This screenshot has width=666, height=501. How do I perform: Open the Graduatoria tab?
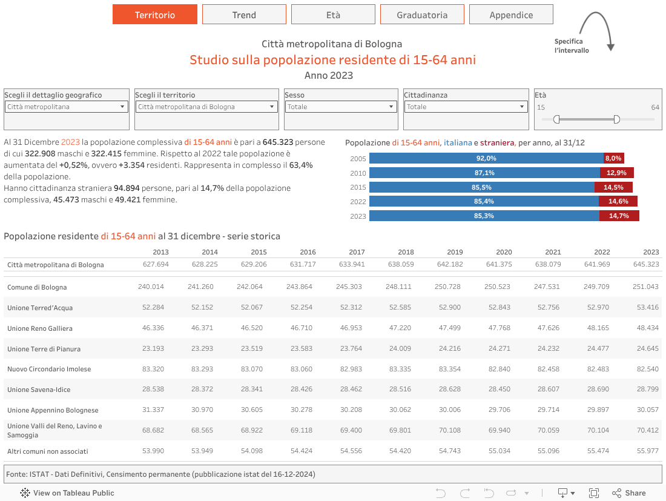[422, 15]
